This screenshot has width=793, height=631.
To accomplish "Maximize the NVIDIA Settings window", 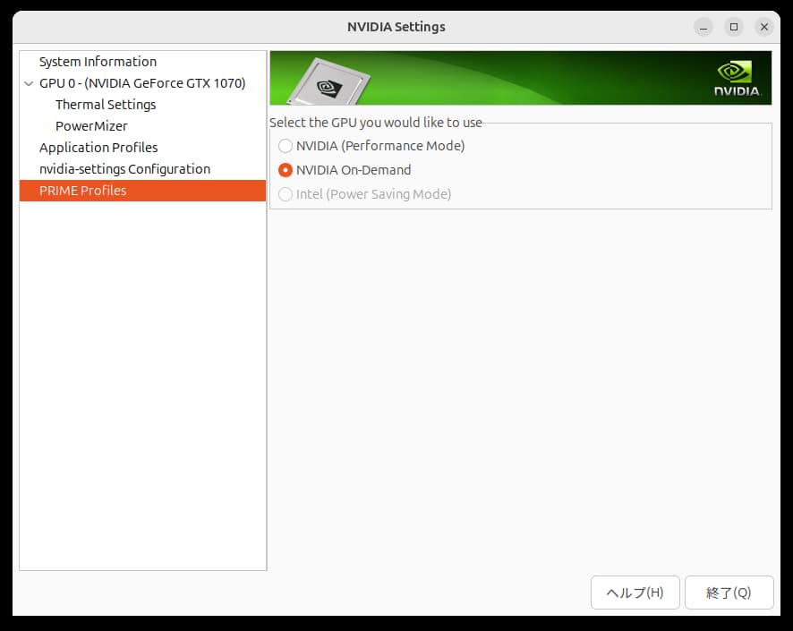I will point(734,27).
